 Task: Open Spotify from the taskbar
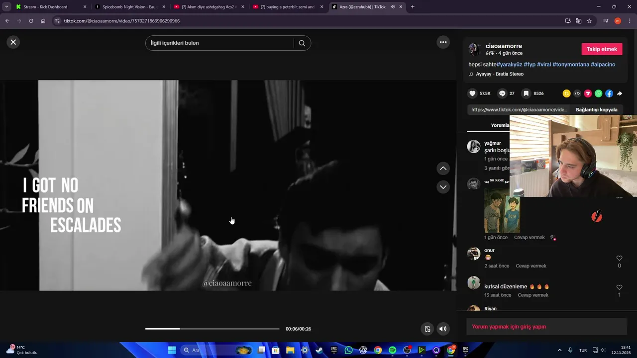coord(392,350)
